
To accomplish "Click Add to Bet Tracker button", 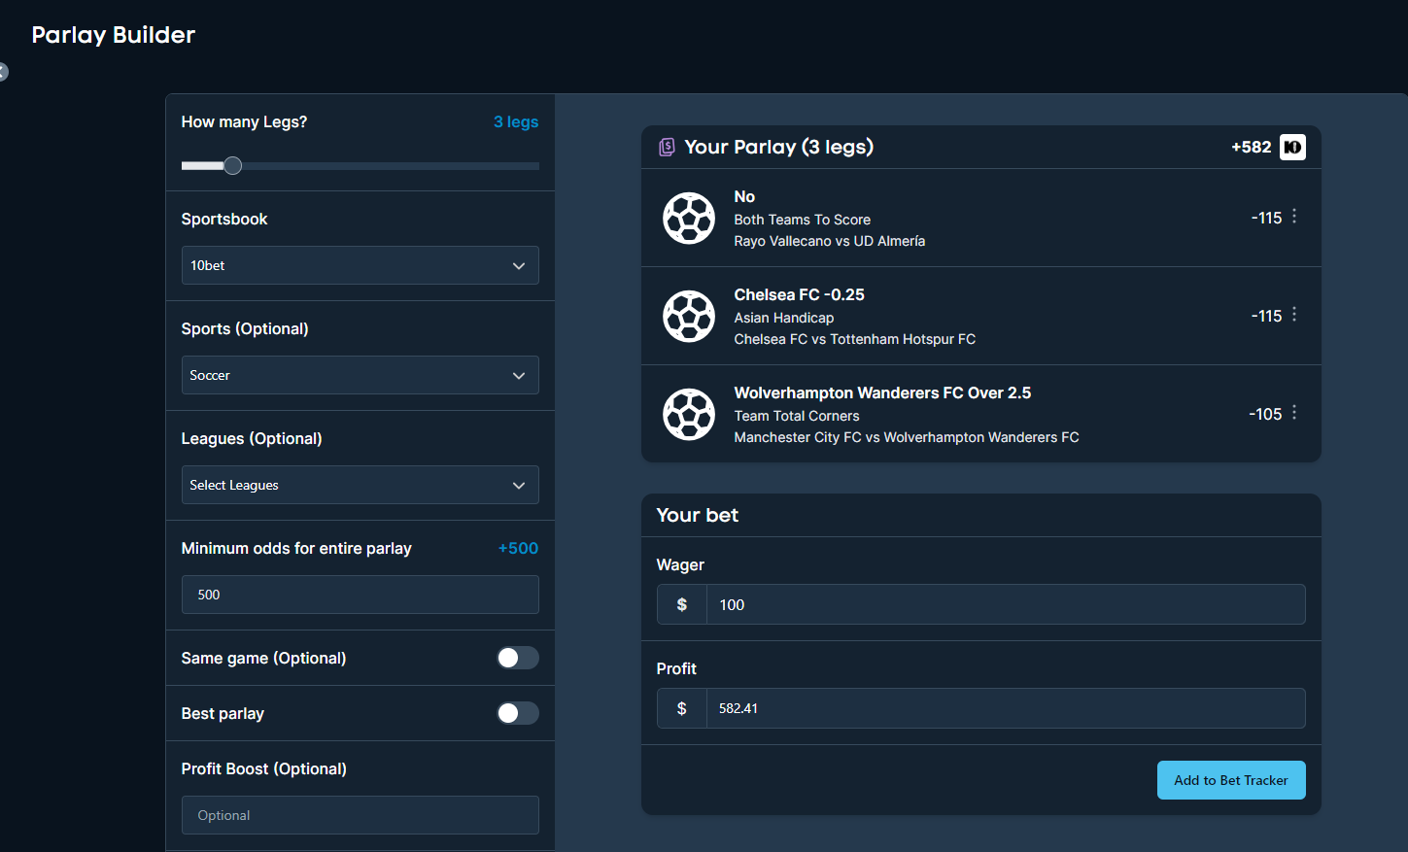I will tap(1231, 780).
